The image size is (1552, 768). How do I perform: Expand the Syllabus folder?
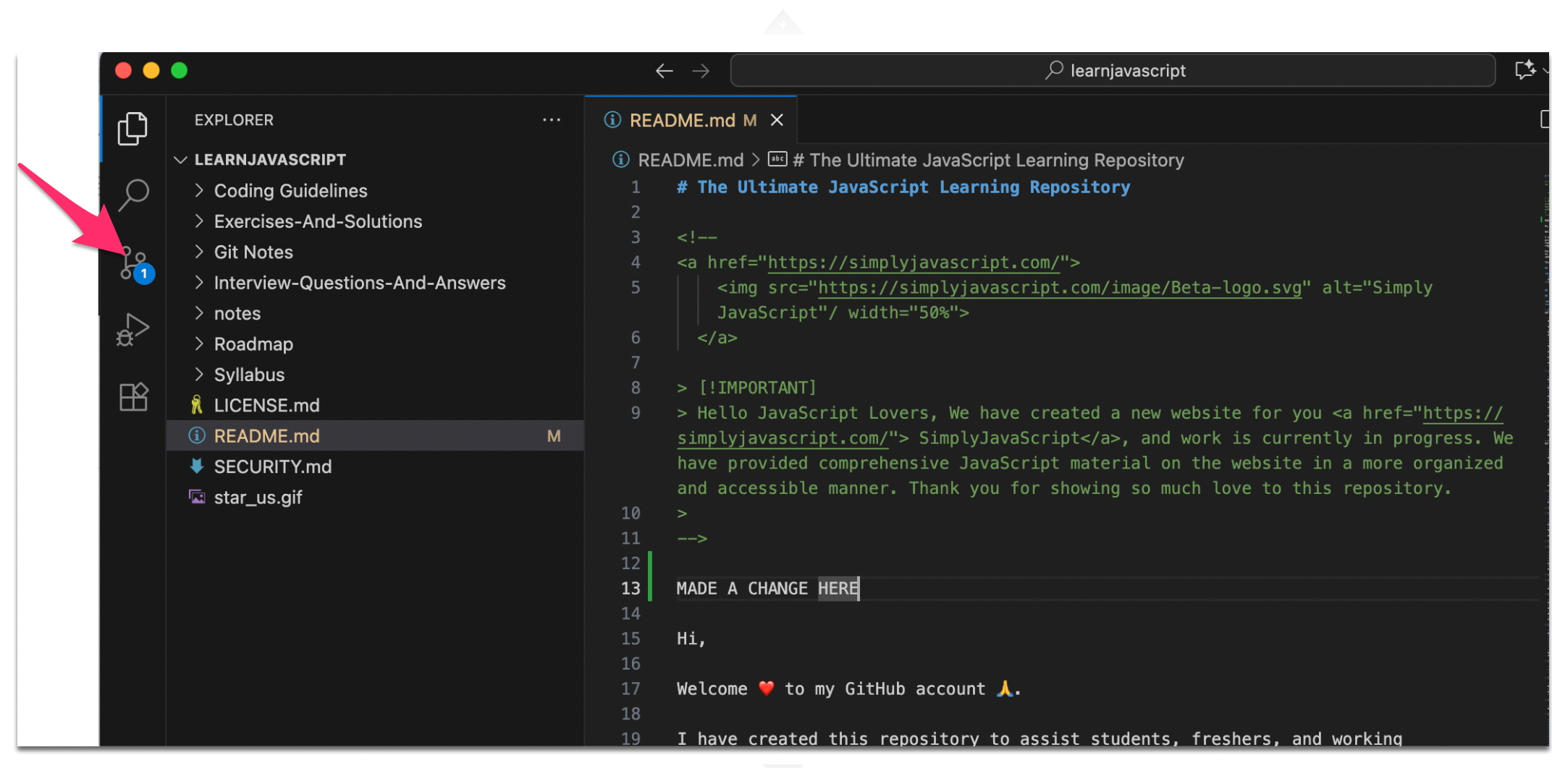(x=199, y=375)
